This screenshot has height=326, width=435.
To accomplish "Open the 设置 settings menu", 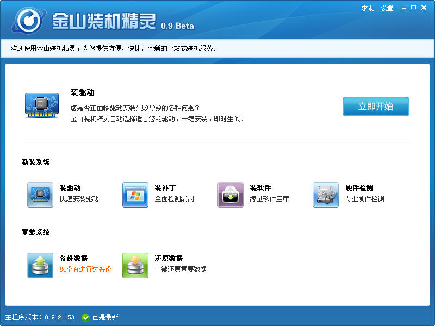I will tap(387, 8).
